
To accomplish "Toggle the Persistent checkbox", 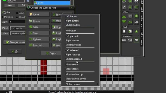I will (x=2, y=17).
